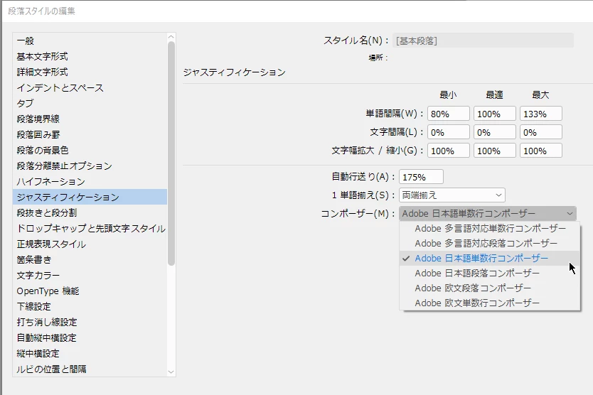Select タブ category in the list

point(90,103)
